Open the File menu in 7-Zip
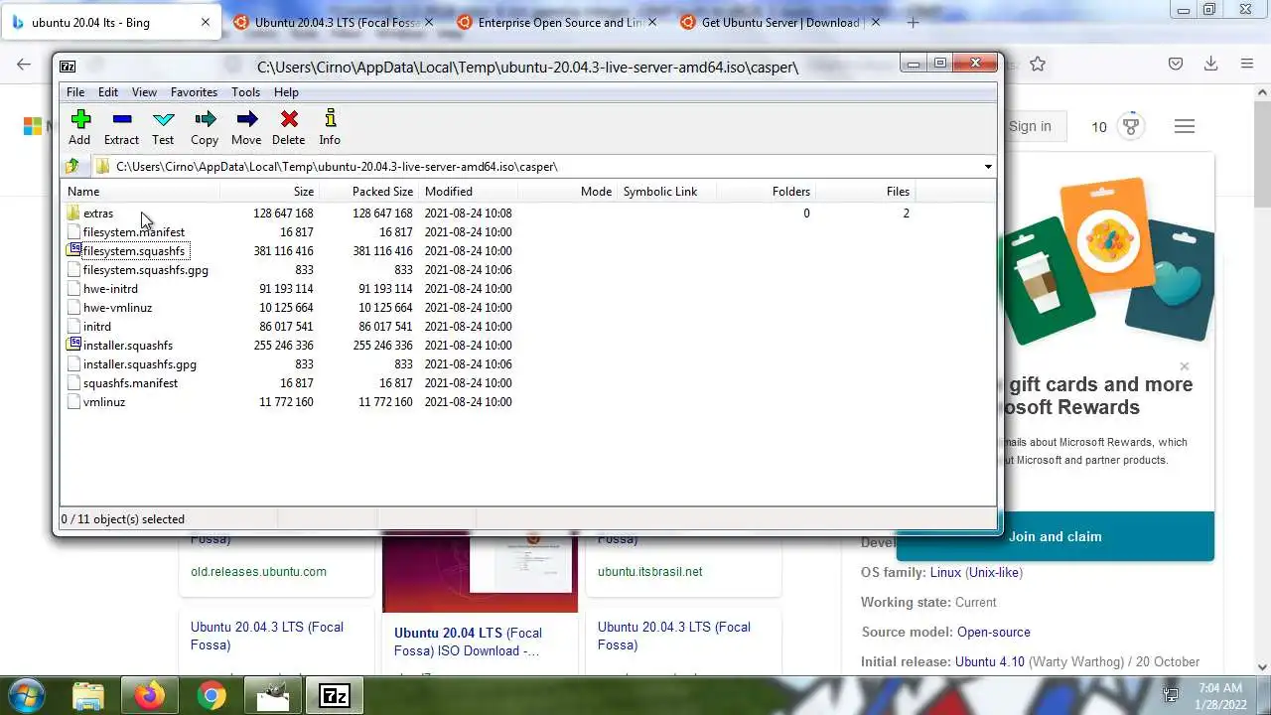The image size is (1271, 715). coord(75,92)
